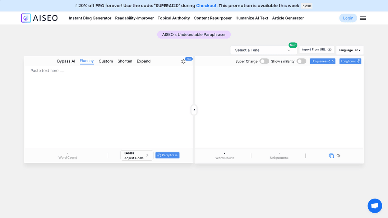
Task: Open the Select a Tone dropdown
Action: (264, 50)
